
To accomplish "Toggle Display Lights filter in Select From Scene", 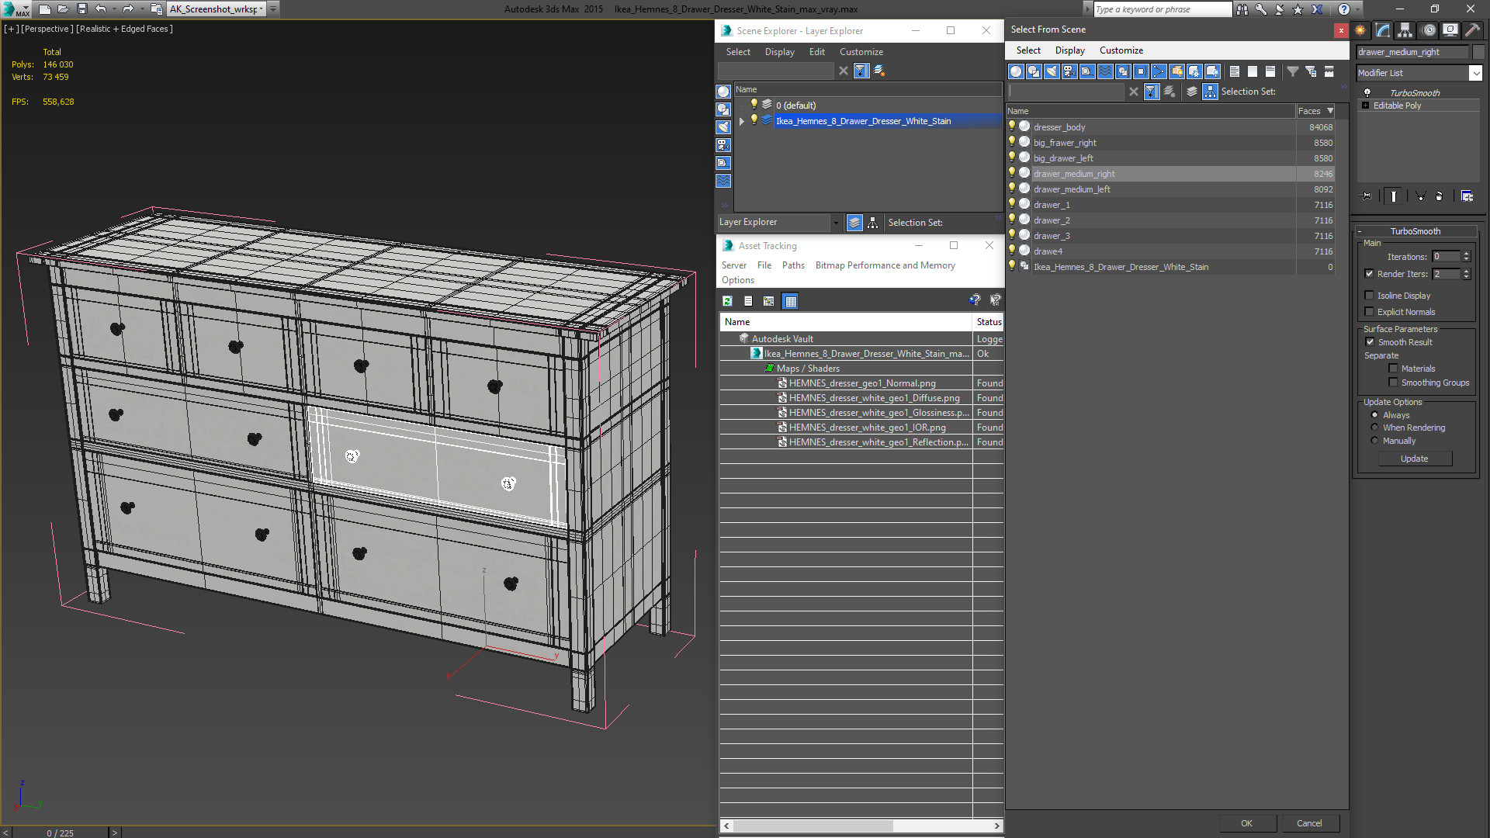I will (1052, 71).
